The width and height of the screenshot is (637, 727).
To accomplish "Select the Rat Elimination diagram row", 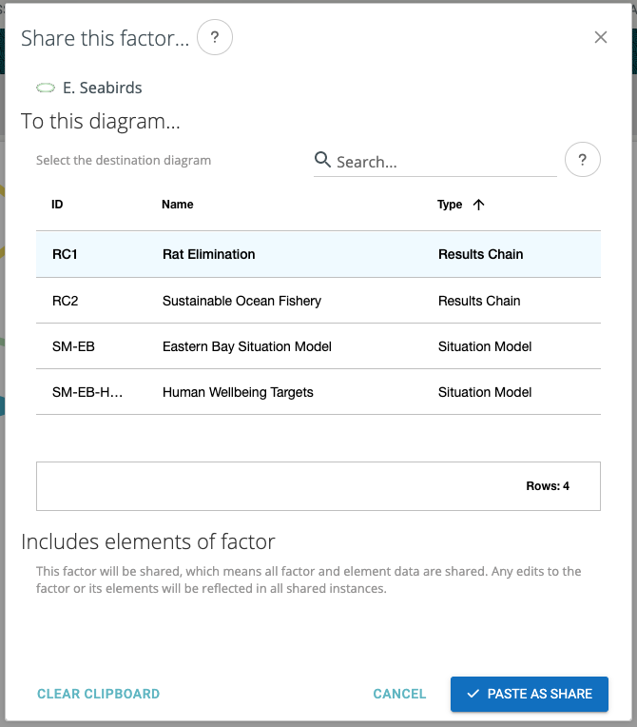I will (x=209, y=255).
